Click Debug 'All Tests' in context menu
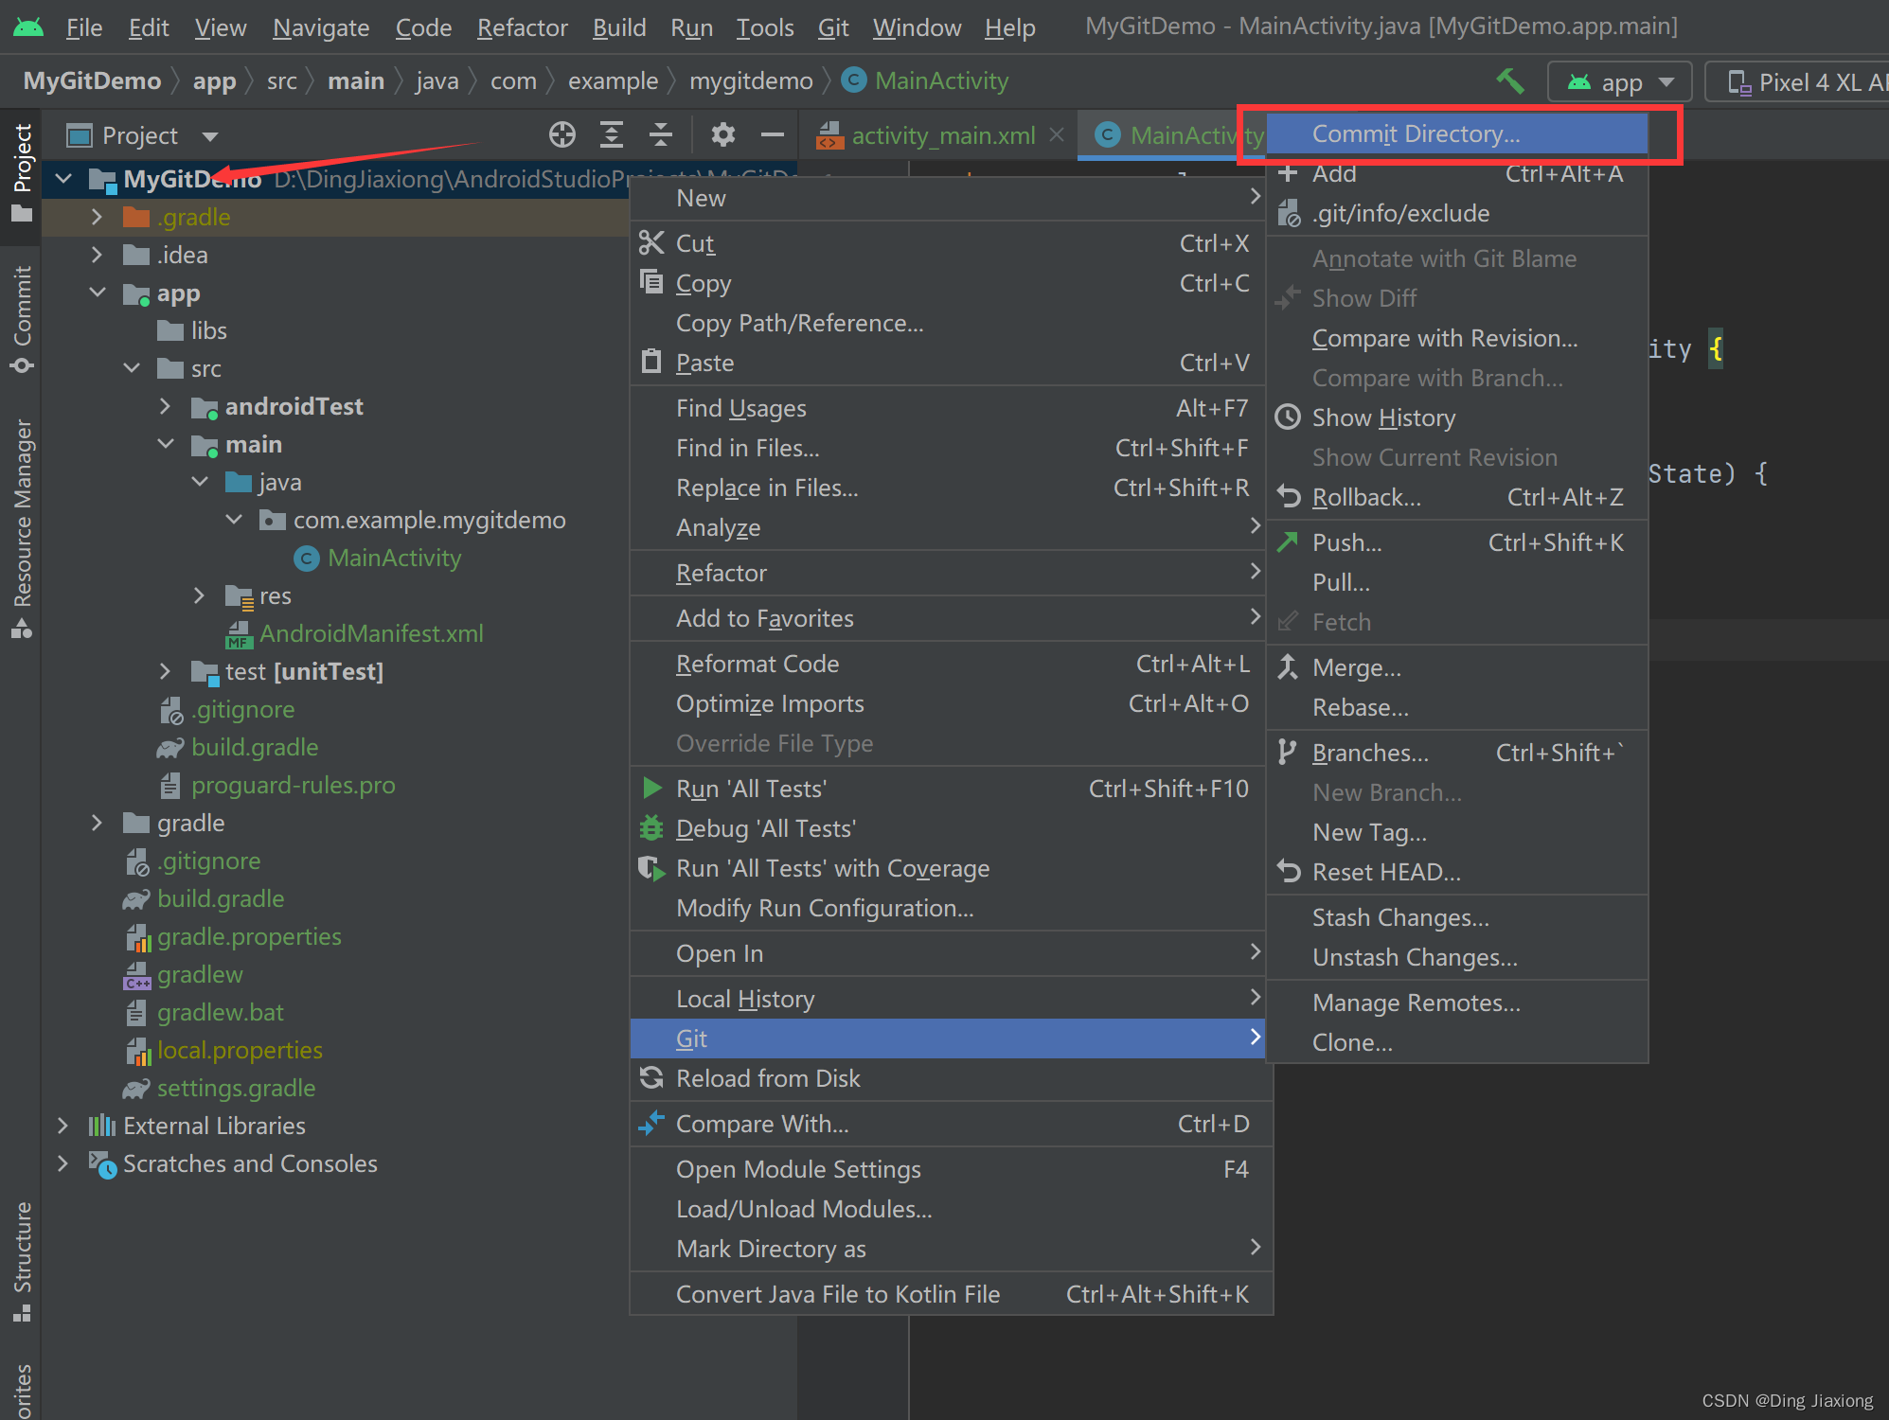Image resolution: width=1889 pixels, height=1420 pixels. 948,828
